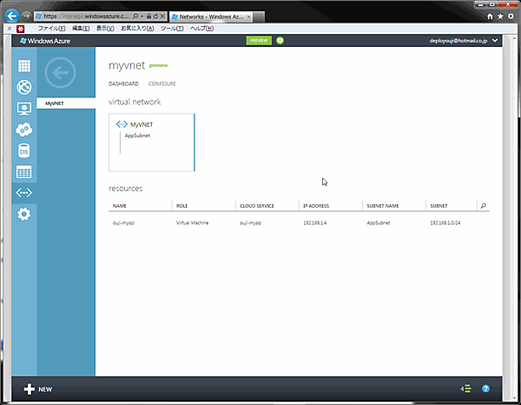Click the Virtual Machine role cell
This screenshot has height=405, width=521.
point(193,222)
